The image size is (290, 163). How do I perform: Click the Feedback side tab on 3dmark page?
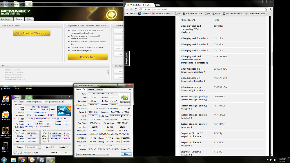point(127,58)
